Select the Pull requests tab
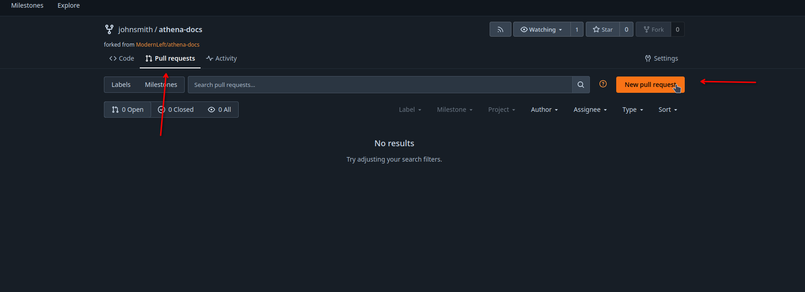805x292 pixels. coord(170,58)
